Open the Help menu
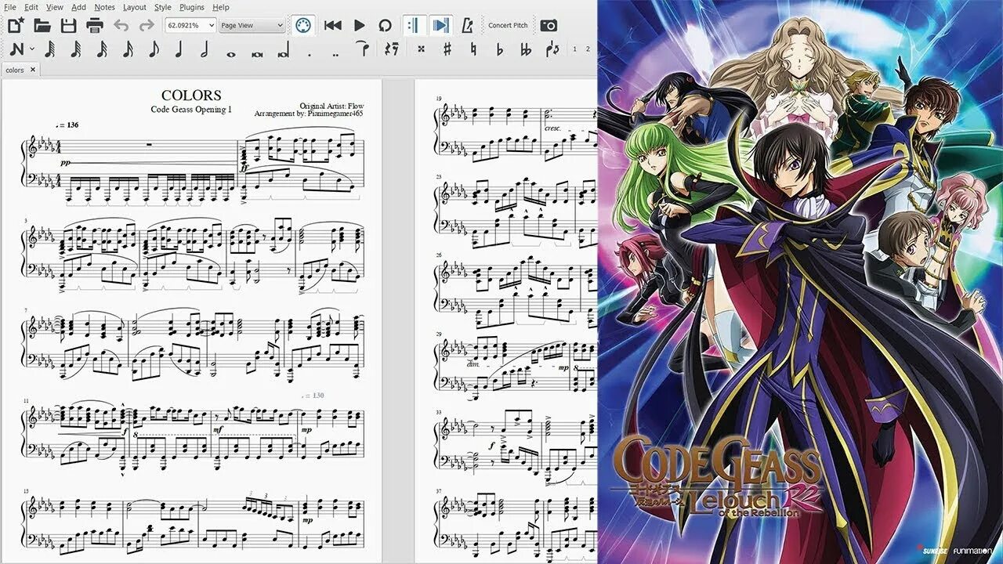1003x564 pixels. [x=221, y=7]
